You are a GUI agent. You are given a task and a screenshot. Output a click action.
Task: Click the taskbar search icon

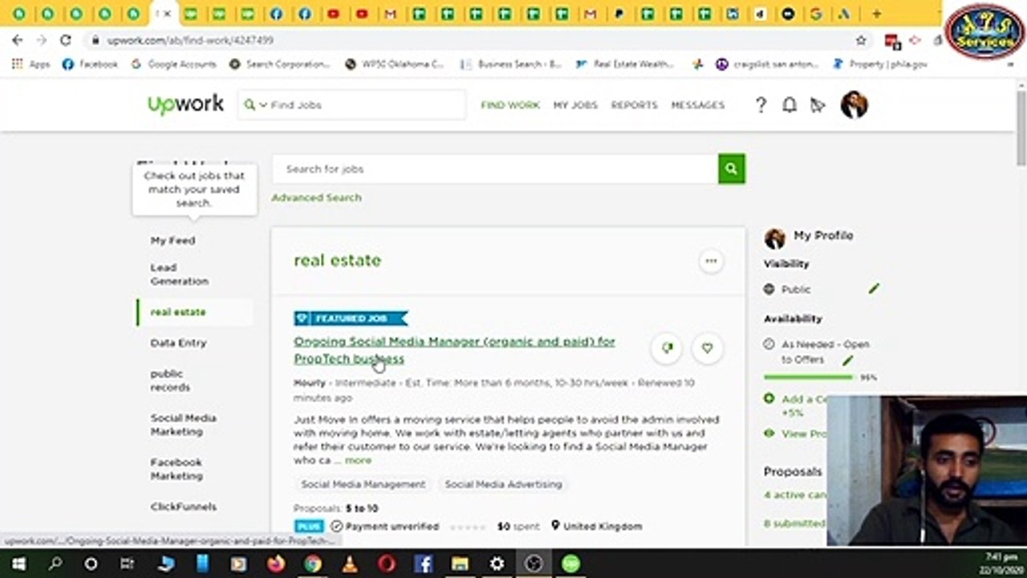pyautogui.click(x=55, y=564)
